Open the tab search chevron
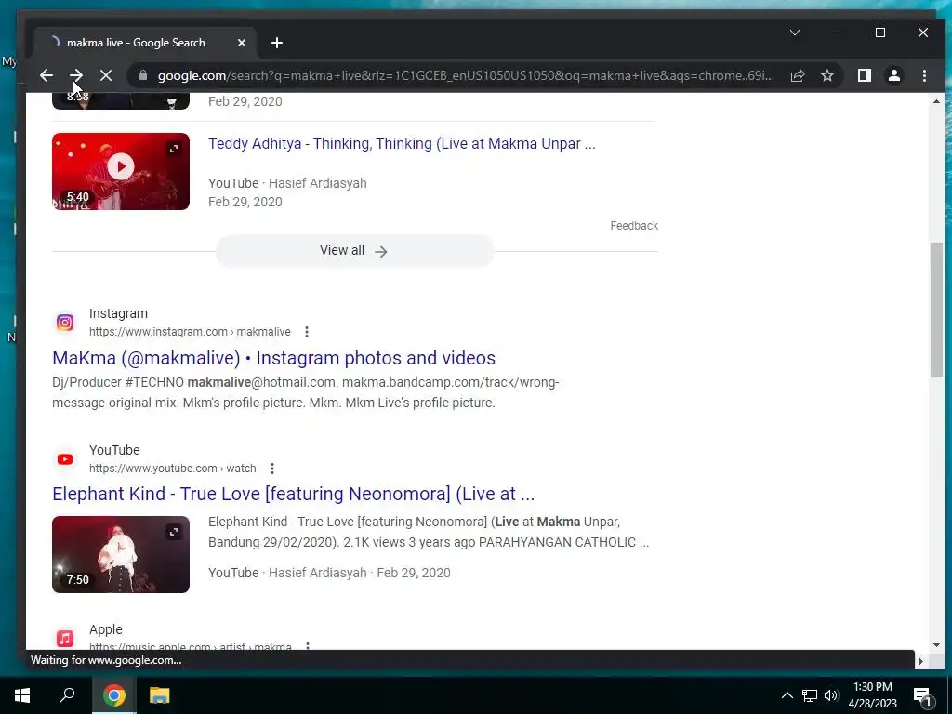The image size is (952, 714). point(794,33)
